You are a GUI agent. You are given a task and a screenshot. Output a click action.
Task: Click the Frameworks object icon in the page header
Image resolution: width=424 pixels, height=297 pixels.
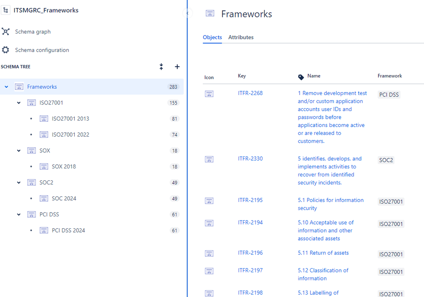(x=210, y=14)
